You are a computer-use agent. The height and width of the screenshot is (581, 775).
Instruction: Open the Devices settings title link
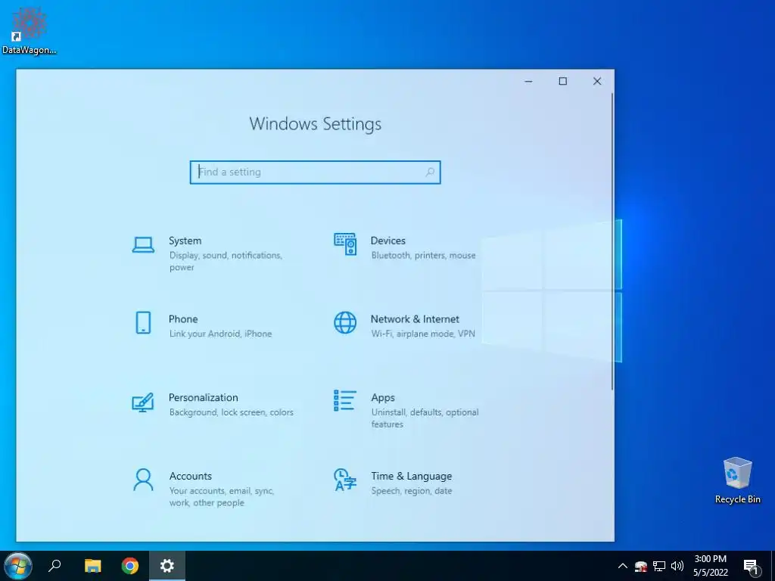click(x=388, y=241)
